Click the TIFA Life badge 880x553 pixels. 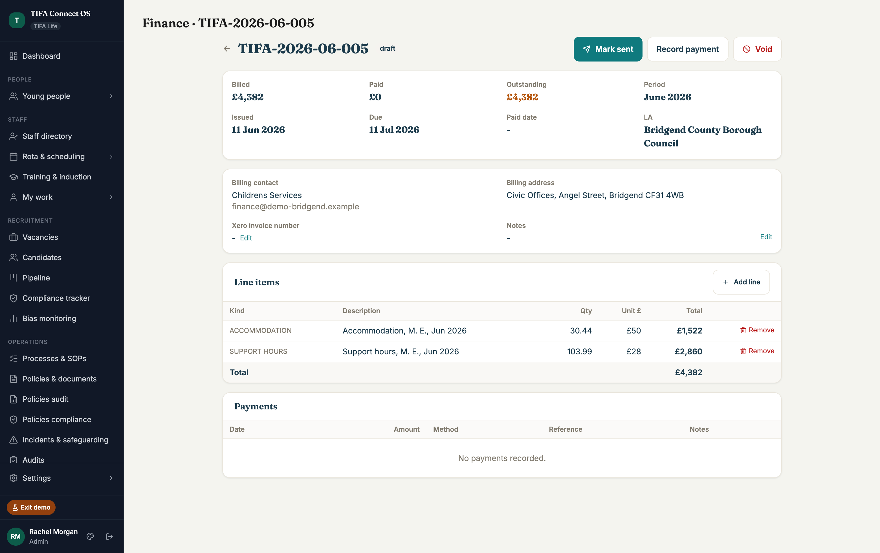pyautogui.click(x=45, y=26)
